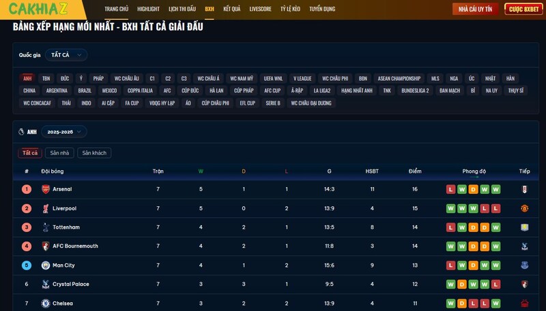Click the Chelsea club crest icon
The width and height of the screenshot is (546, 311).
point(46,304)
